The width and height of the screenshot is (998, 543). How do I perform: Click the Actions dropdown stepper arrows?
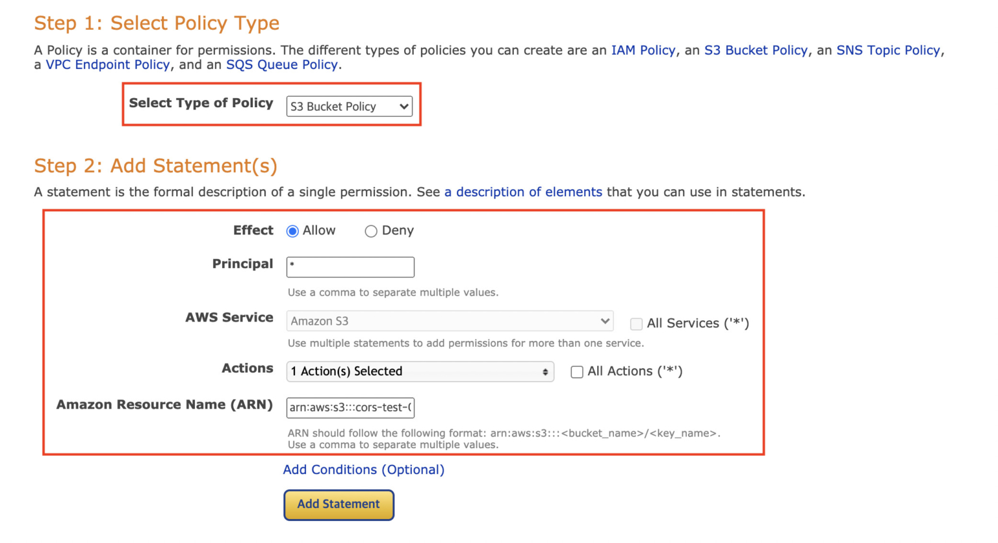point(545,372)
